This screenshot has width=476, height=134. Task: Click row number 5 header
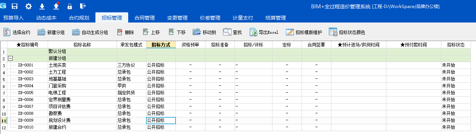(x=4, y=79)
